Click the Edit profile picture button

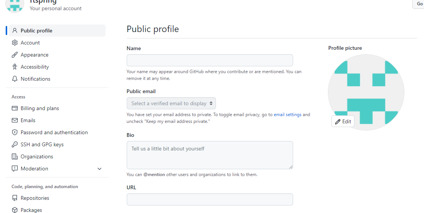(343, 121)
